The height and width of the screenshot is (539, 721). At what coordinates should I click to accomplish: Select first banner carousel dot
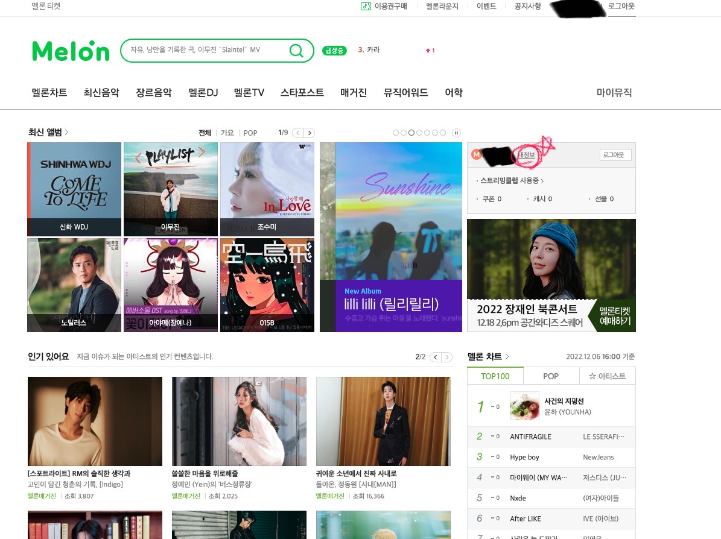(x=395, y=133)
